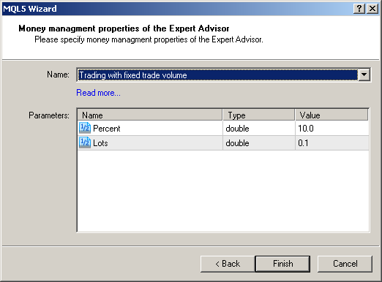Click the Name column header

150,115
